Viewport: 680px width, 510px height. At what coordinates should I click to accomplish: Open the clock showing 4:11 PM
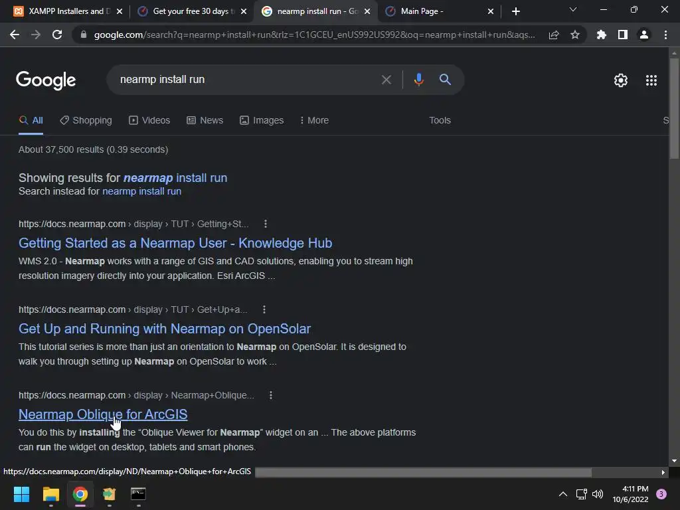click(x=630, y=494)
